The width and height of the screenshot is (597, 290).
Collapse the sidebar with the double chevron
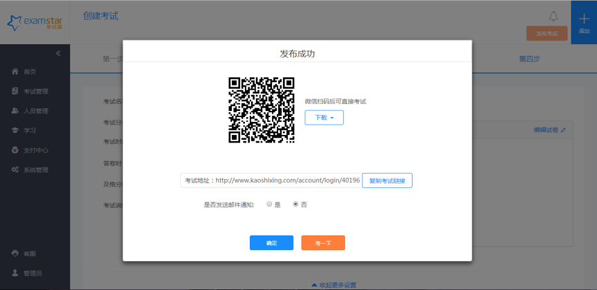tap(58, 53)
